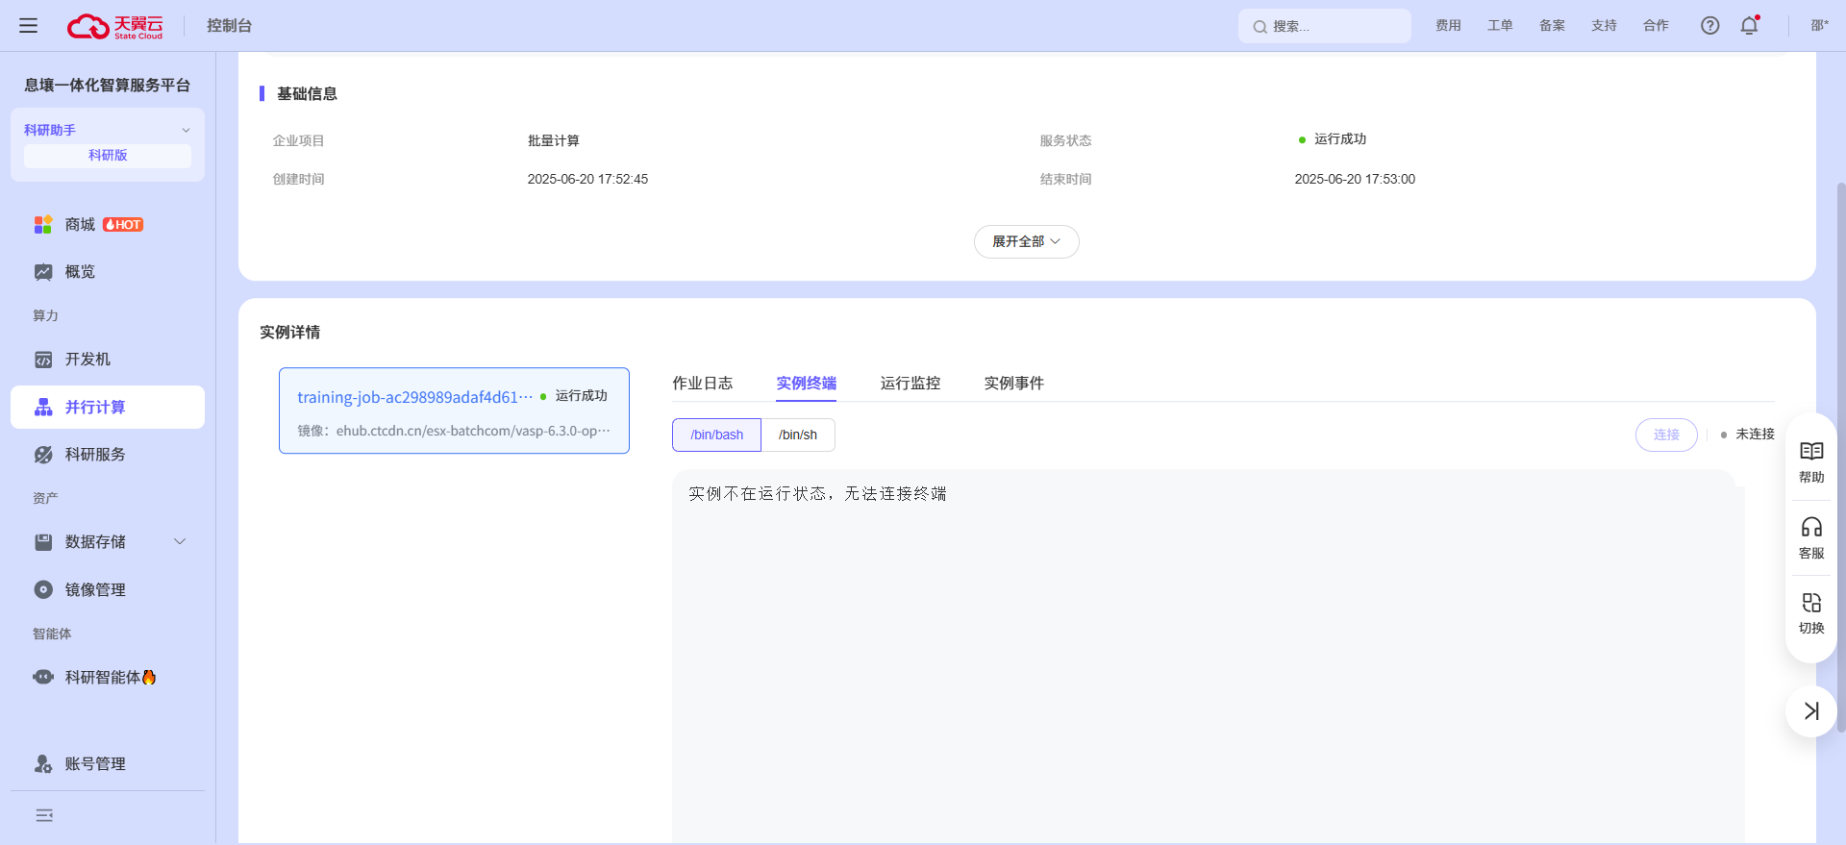
Task: Select the /bin/sh shell option
Action: point(798,435)
